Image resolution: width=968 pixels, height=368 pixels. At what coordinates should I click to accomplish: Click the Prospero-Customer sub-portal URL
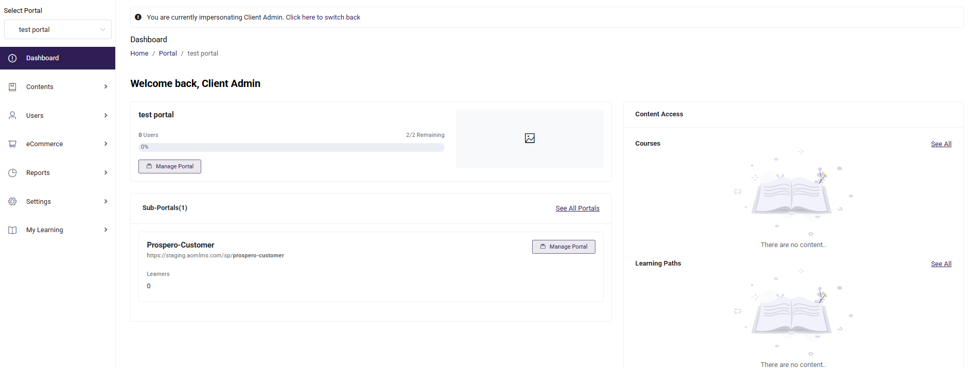click(x=215, y=256)
